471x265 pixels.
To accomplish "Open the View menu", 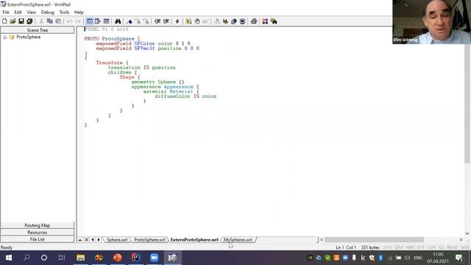I will click(31, 13).
